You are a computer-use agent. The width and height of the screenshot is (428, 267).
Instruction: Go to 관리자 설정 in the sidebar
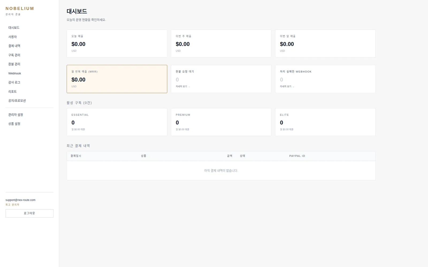tap(29, 115)
